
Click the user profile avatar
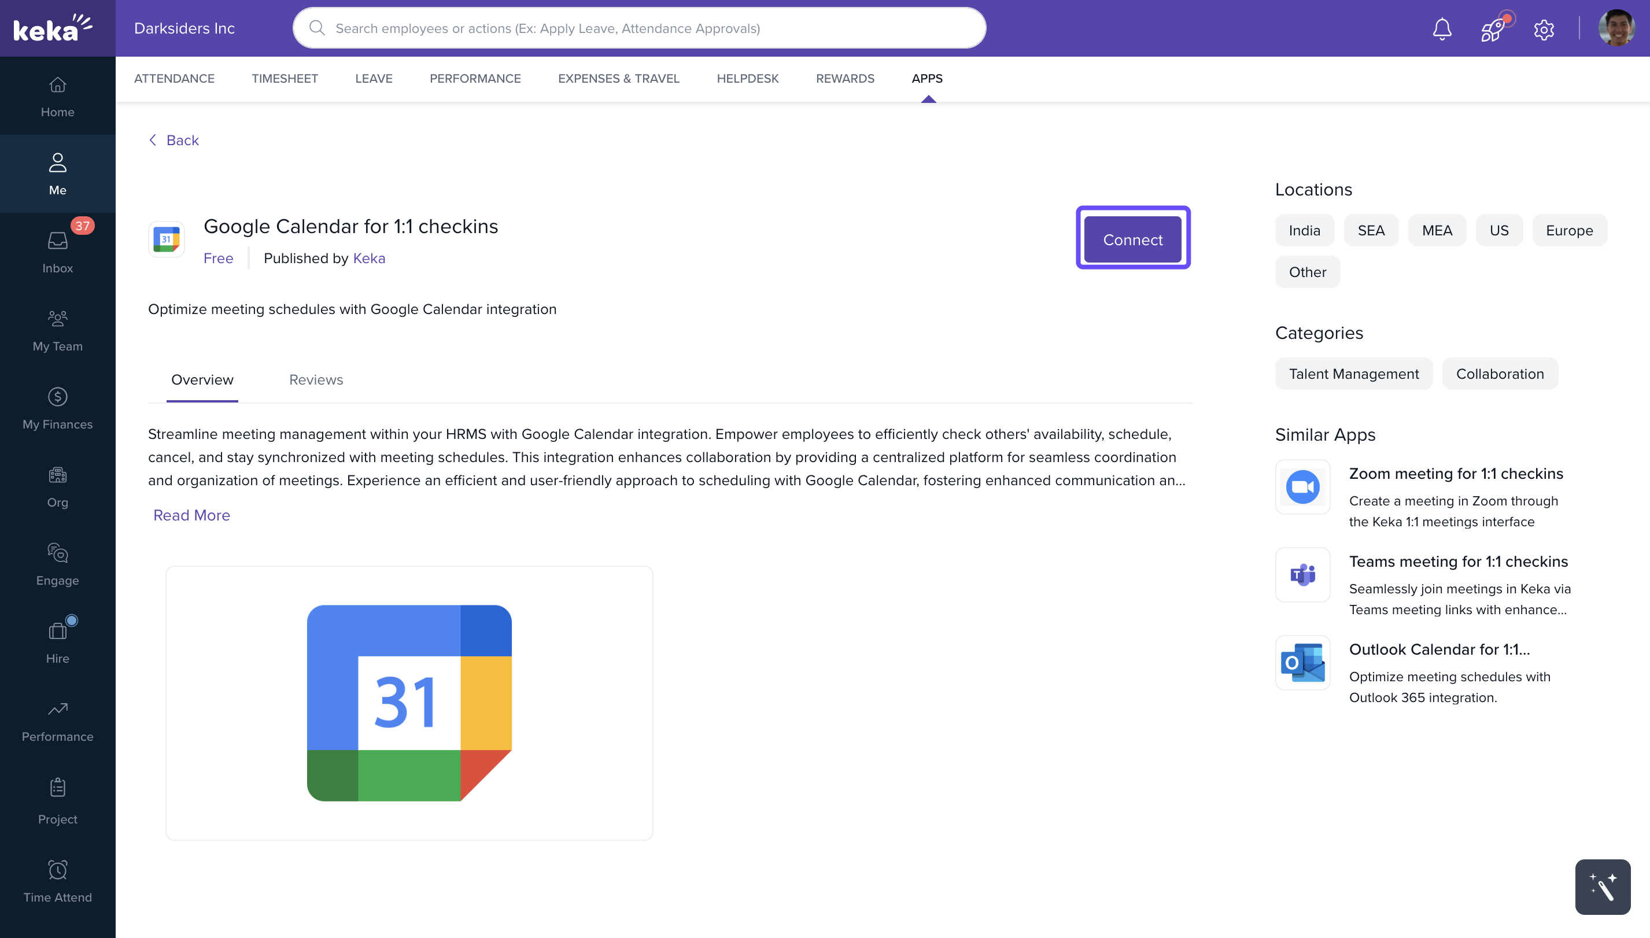point(1616,28)
